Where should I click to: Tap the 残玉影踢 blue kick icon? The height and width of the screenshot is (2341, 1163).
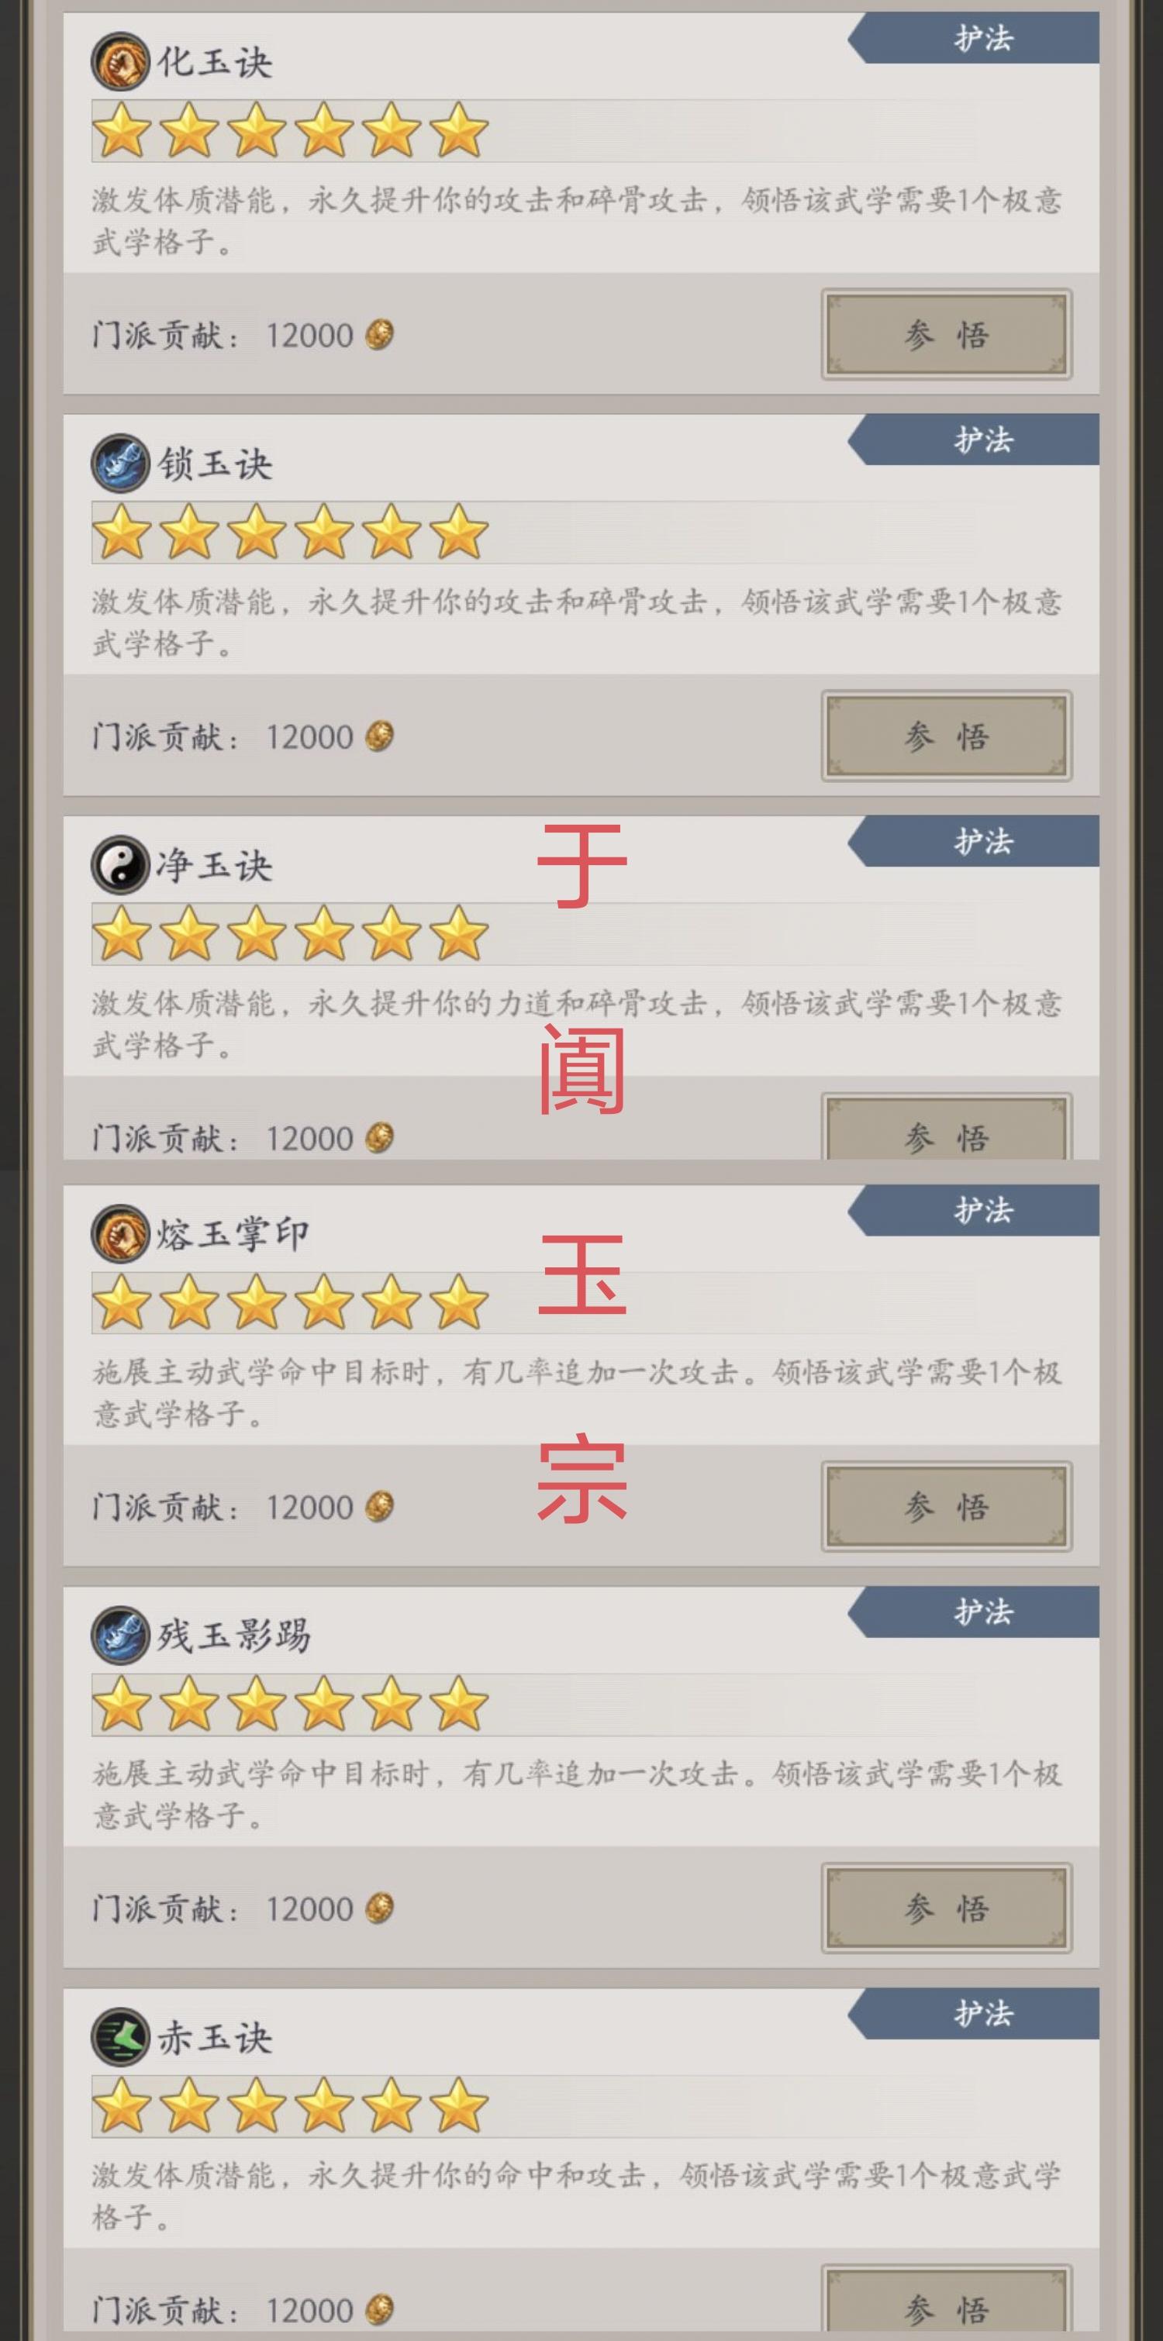click(120, 1635)
